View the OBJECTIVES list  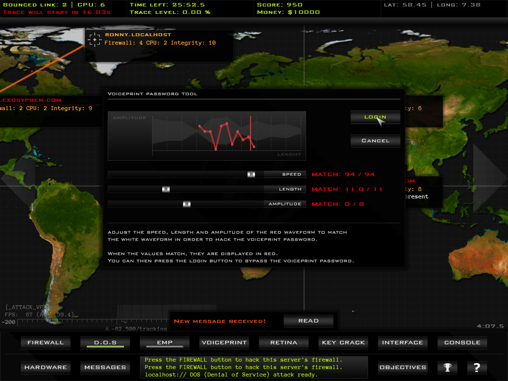click(x=402, y=368)
